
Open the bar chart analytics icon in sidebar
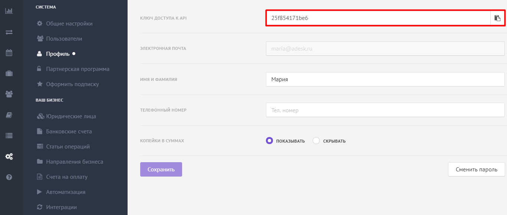click(9, 11)
